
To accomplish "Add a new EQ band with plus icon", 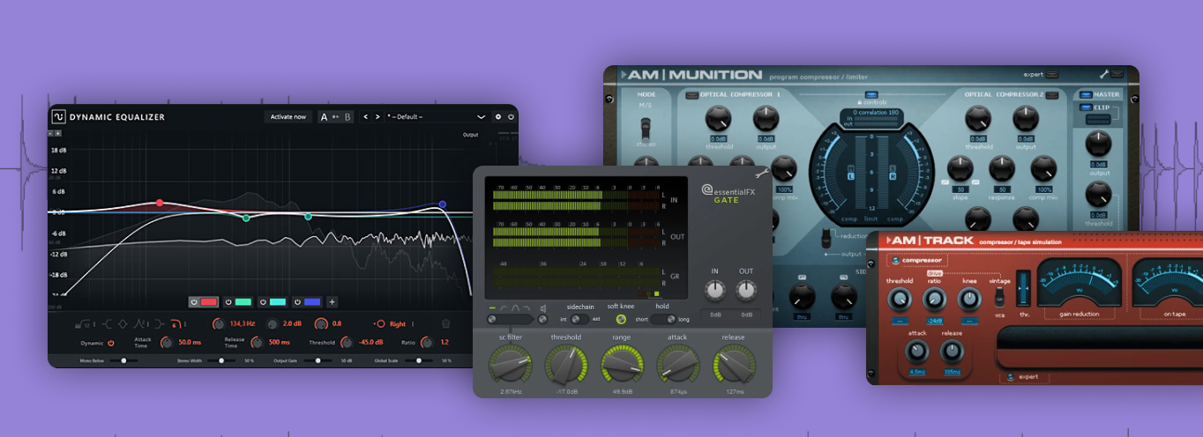I will (x=333, y=301).
